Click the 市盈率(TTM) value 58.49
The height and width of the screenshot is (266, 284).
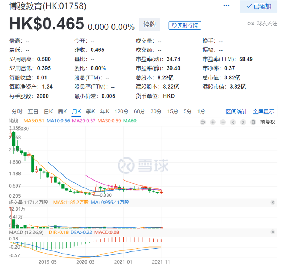(246, 59)
